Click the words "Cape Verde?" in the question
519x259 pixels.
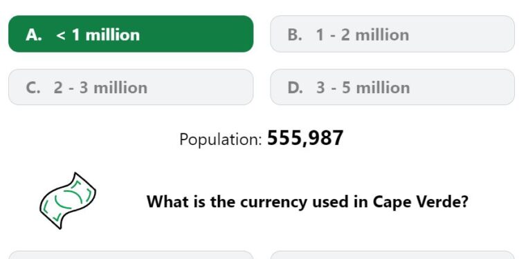(x=420, y=202)
